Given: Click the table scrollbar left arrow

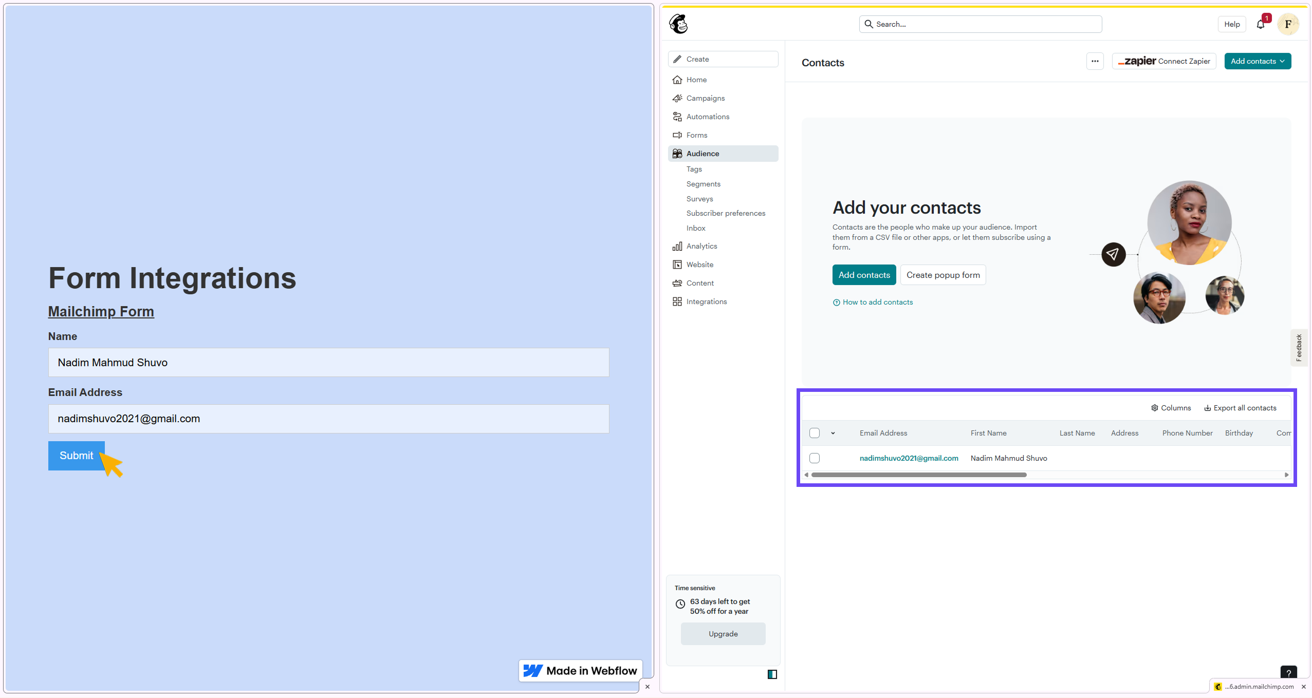Looking at the screenshot, I should pyautogui.click(x=806, y=475).
